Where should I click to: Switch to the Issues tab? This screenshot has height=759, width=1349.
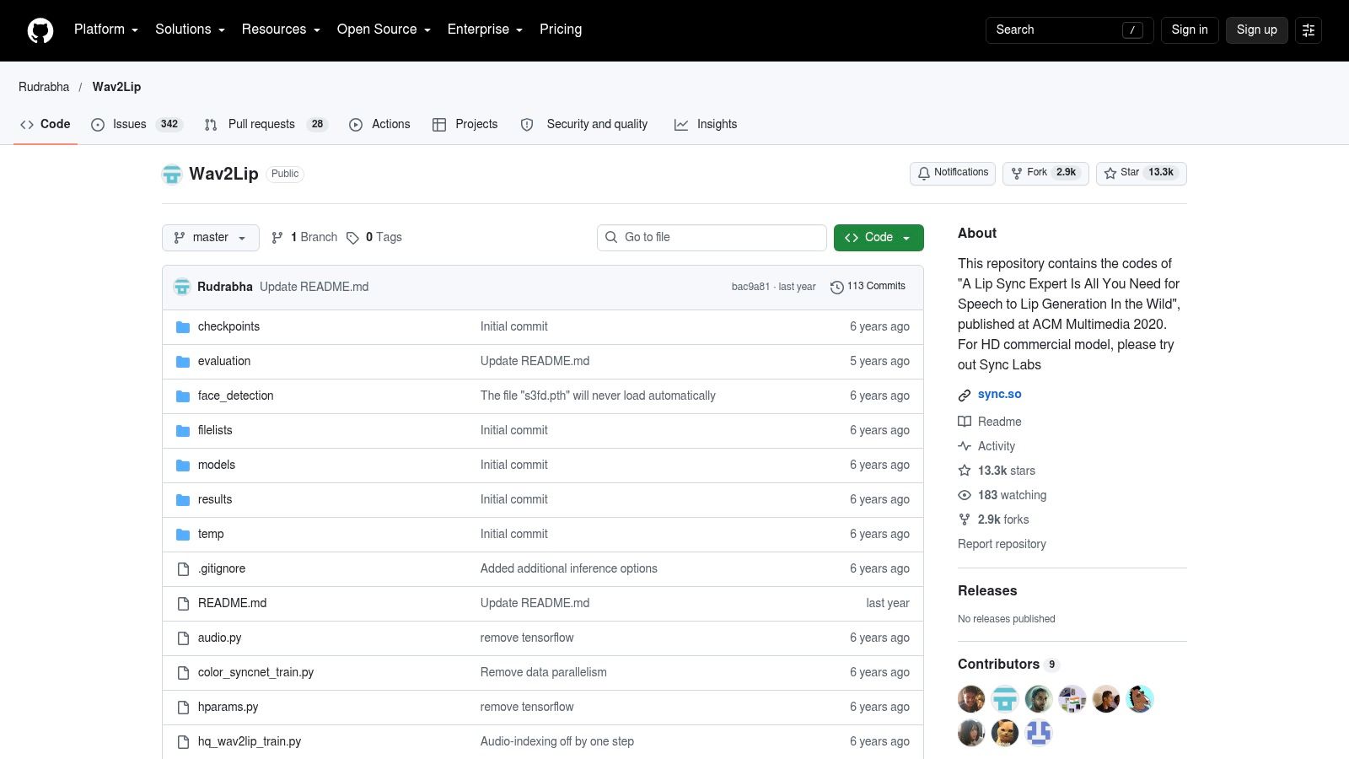[136, 124]
